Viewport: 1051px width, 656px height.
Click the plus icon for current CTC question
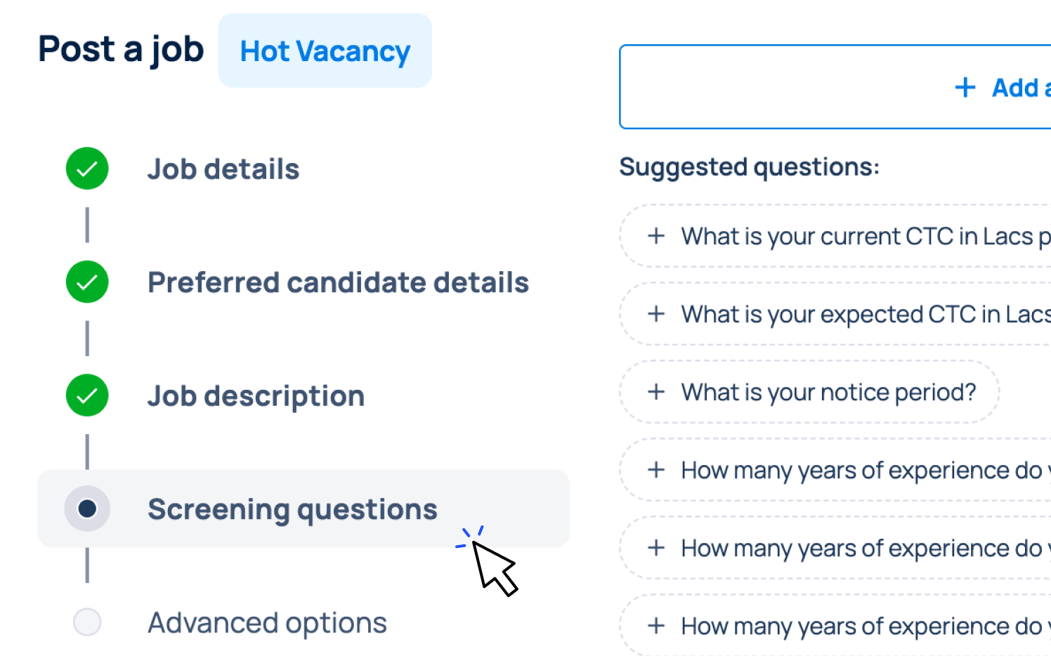tap(656, 236)
